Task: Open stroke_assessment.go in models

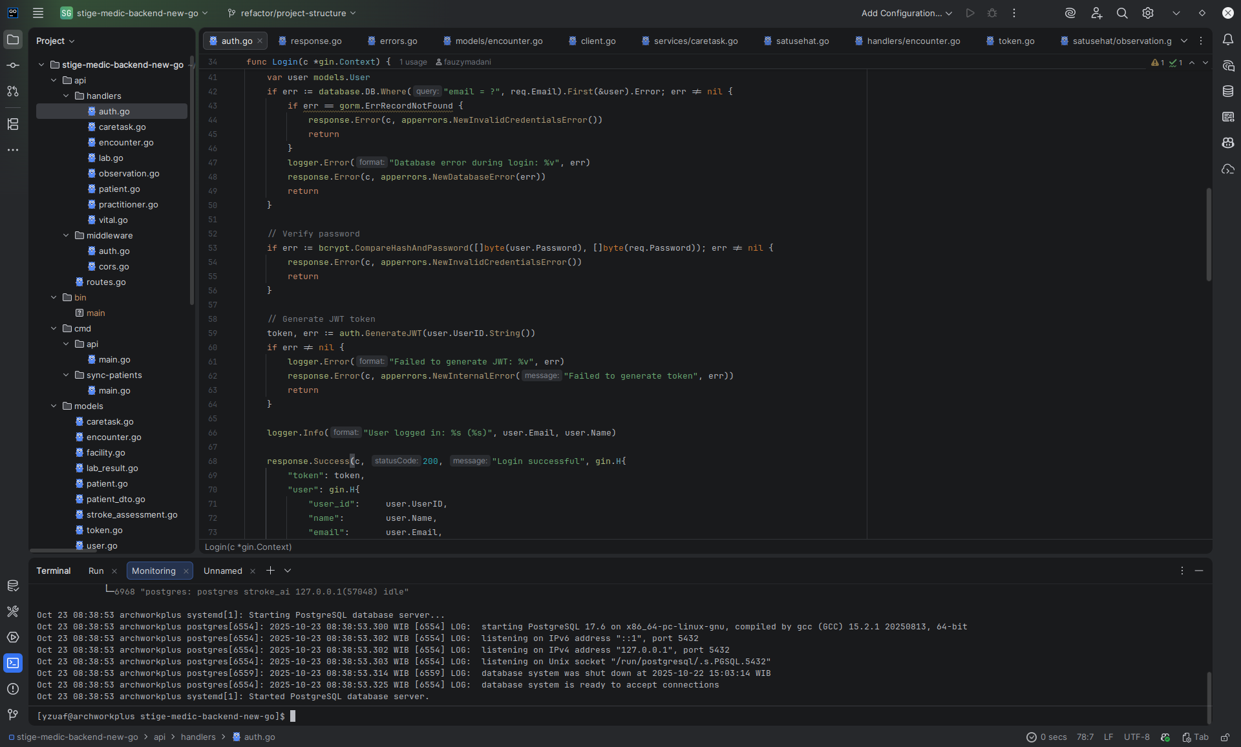Action: pos(132,515)
